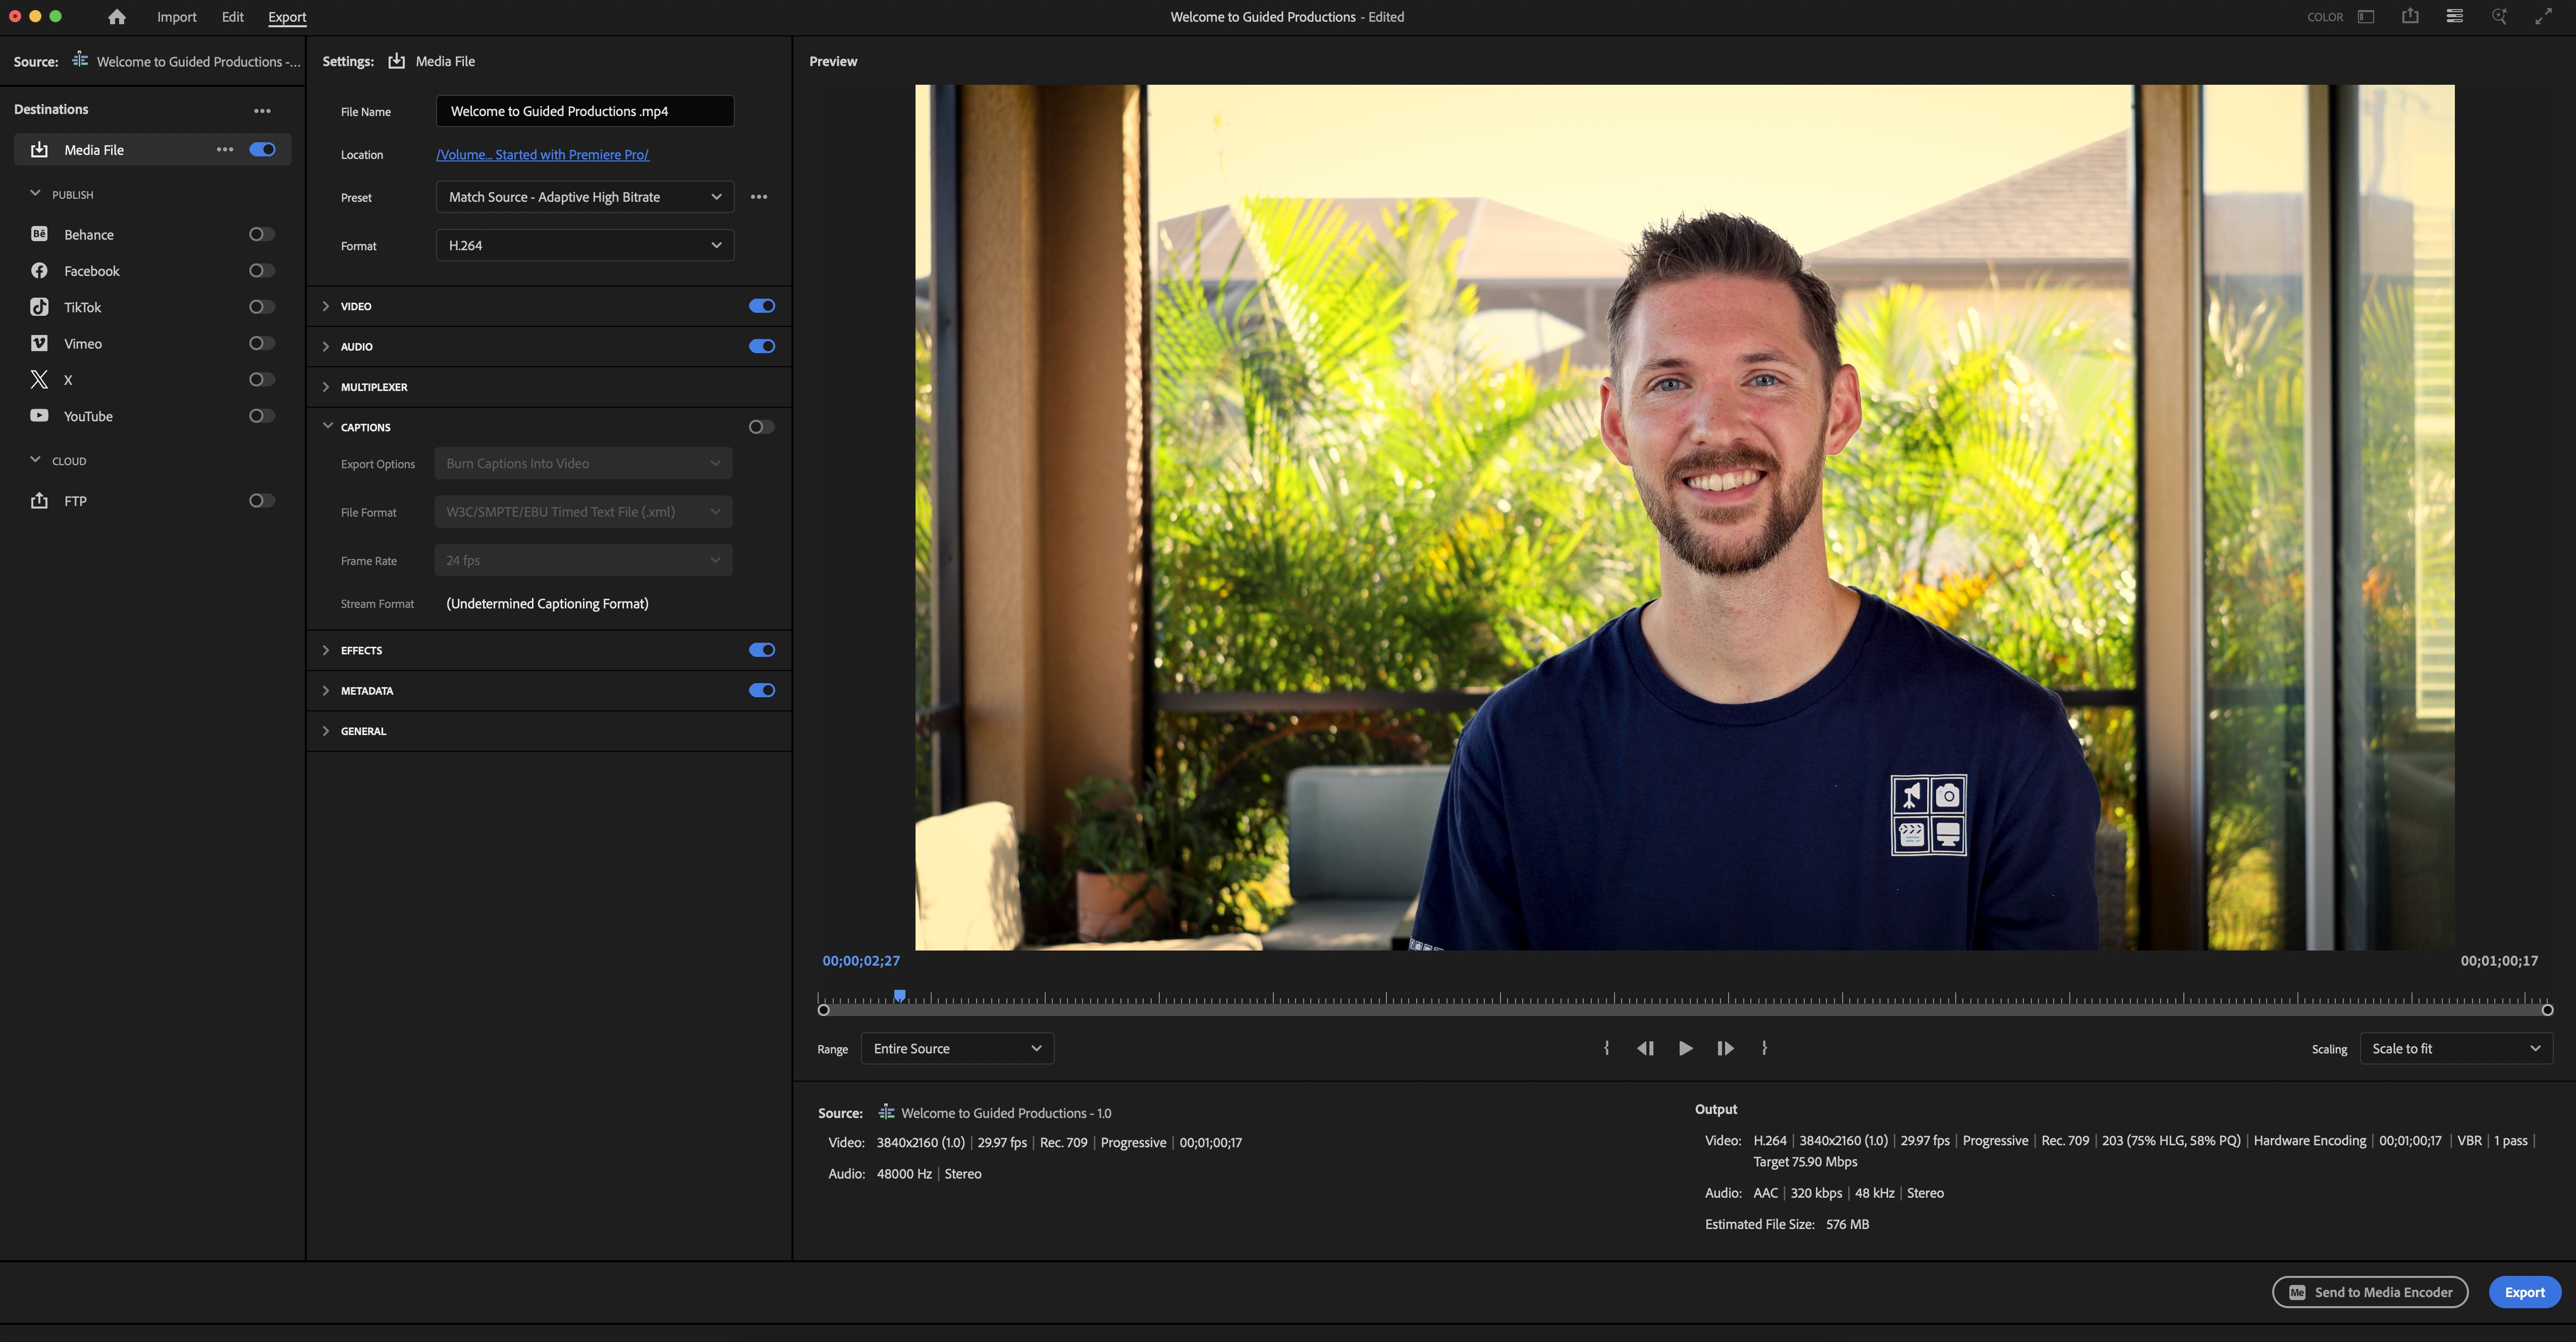The image size is (2576, 1342).
Task: Enable the YouTube publish toggle
Action: pyautogui.click(x=261, y=416)
